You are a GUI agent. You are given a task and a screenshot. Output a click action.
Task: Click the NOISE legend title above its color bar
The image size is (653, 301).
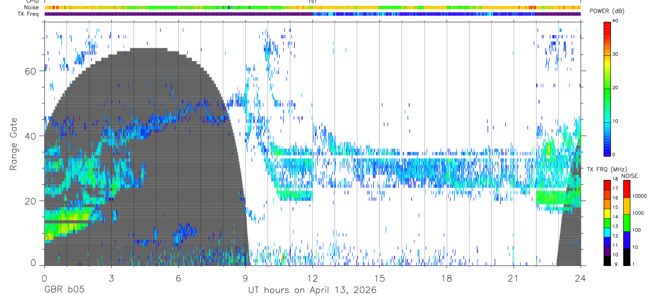(x=630, y=176)
